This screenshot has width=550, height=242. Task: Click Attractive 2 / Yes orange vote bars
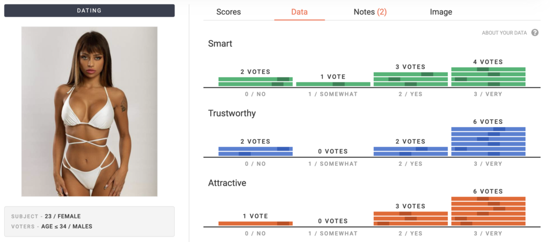(410, 218)
